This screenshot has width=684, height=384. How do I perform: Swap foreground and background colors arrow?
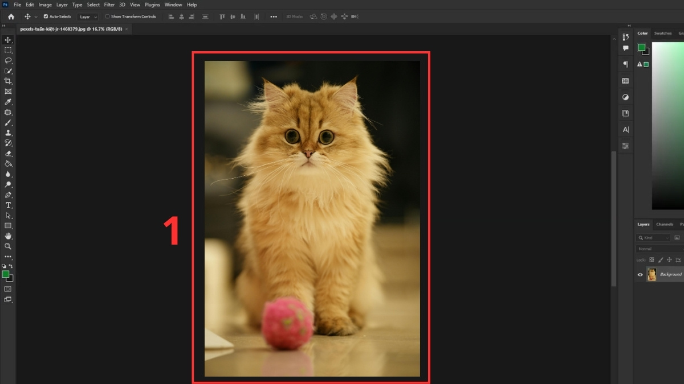pos(11,266)
